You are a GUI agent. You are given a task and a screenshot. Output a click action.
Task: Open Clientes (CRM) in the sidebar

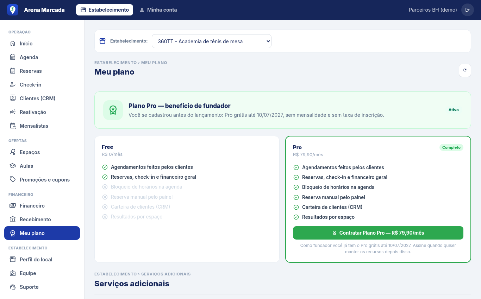tap(42, 98)
